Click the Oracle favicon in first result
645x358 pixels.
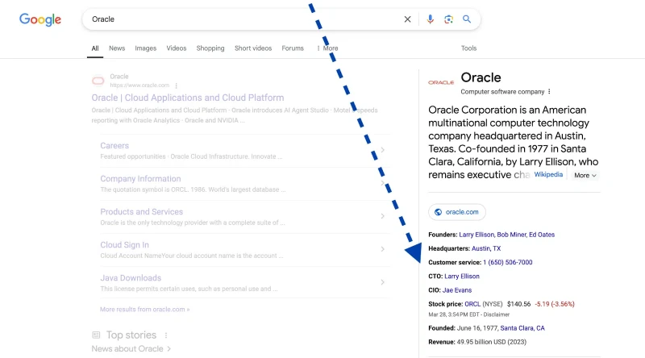click(98, 81)
